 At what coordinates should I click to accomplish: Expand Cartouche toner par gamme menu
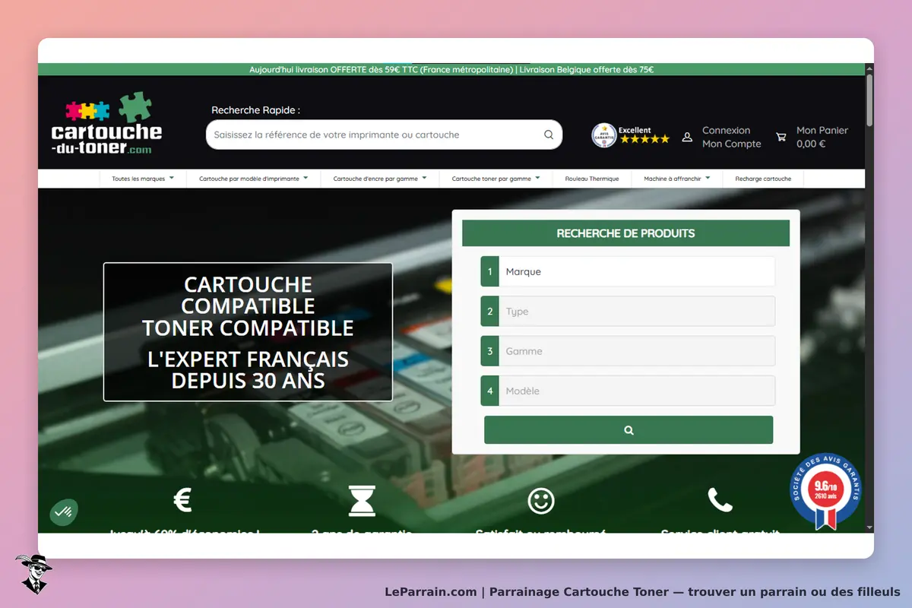(496, 179)
